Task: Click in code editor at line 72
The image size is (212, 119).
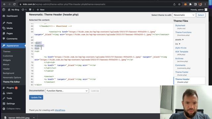Action: click(37, 51)
